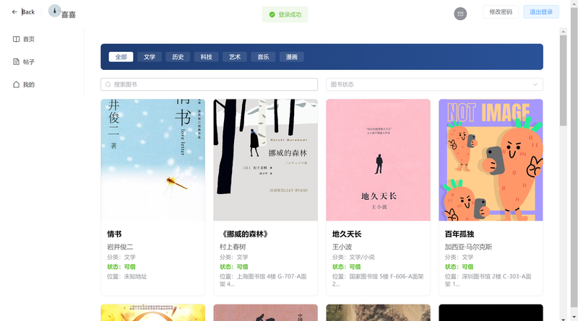
Task: Open the 我的 home icon in sidebar
Action: pyautogui.click(x=16, y=84)
